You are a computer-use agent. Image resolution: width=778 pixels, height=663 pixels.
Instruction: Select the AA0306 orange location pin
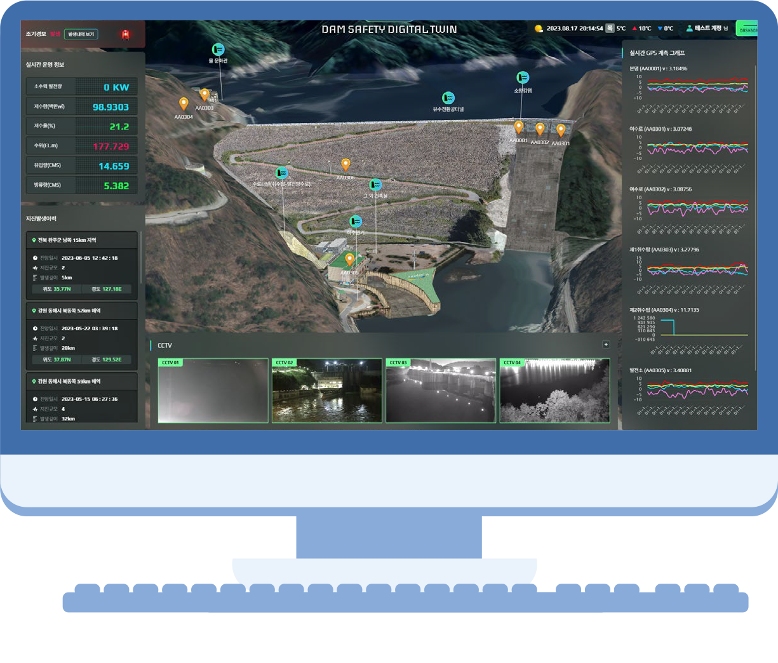[345, 165]
